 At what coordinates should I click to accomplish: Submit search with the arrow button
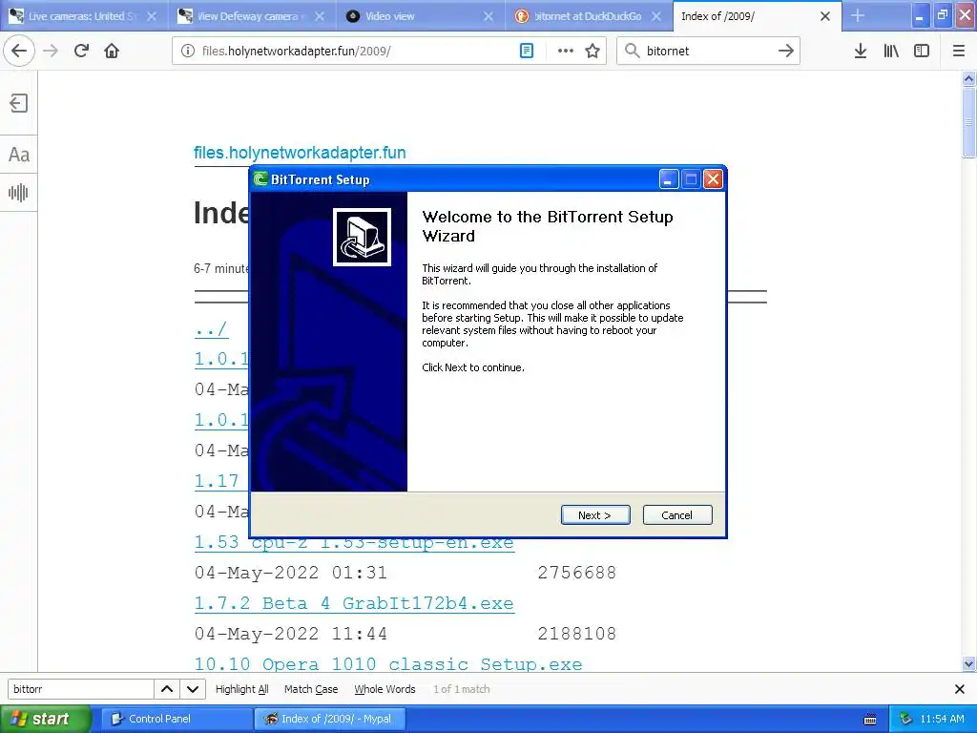(786, 51)
